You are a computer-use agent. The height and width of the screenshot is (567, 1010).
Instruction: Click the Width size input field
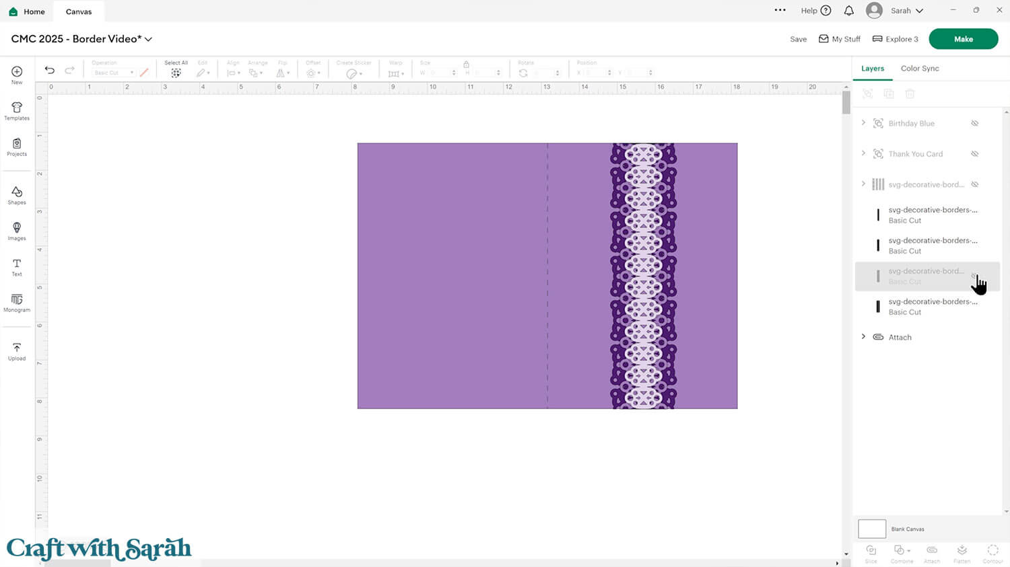tap(441, 73)
